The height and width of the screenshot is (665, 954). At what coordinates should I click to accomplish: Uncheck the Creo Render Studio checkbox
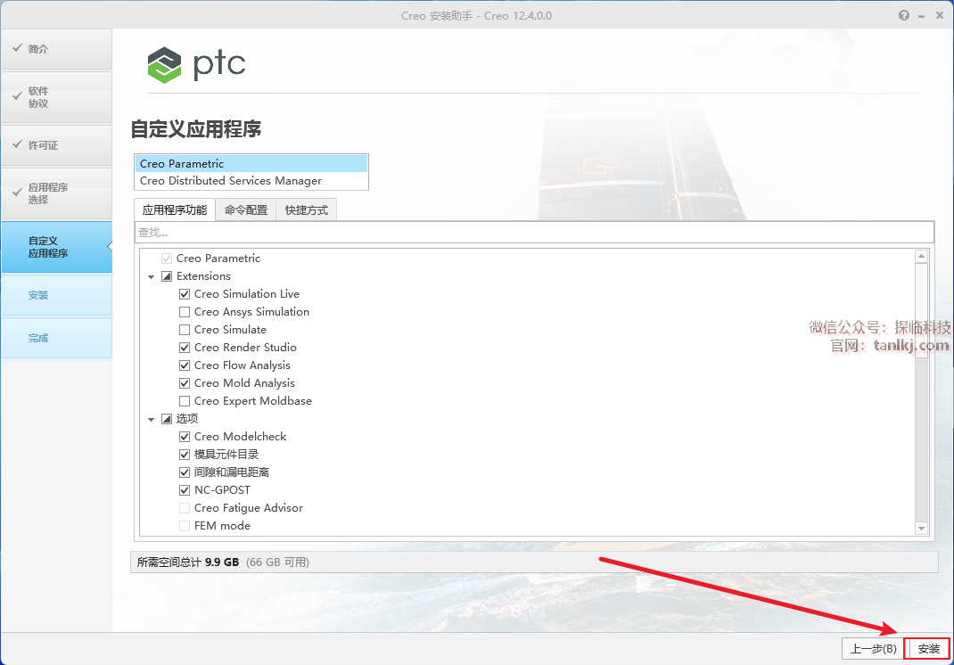click(185, 348)
